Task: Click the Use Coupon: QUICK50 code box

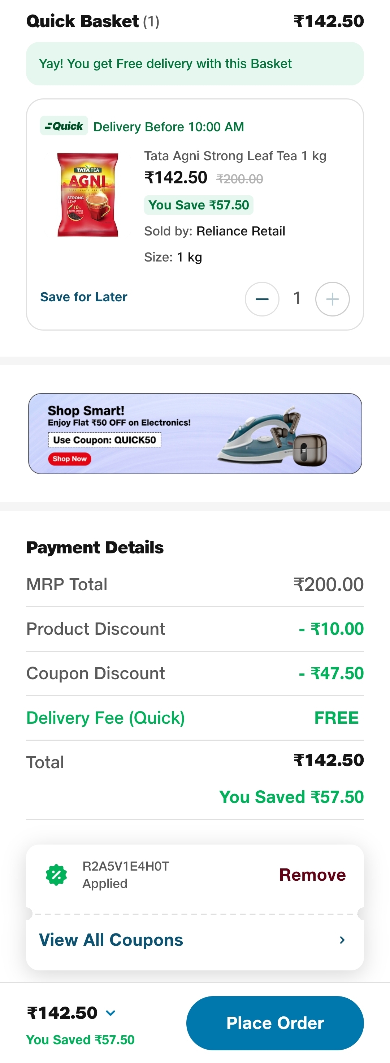Action: (105, 440)
